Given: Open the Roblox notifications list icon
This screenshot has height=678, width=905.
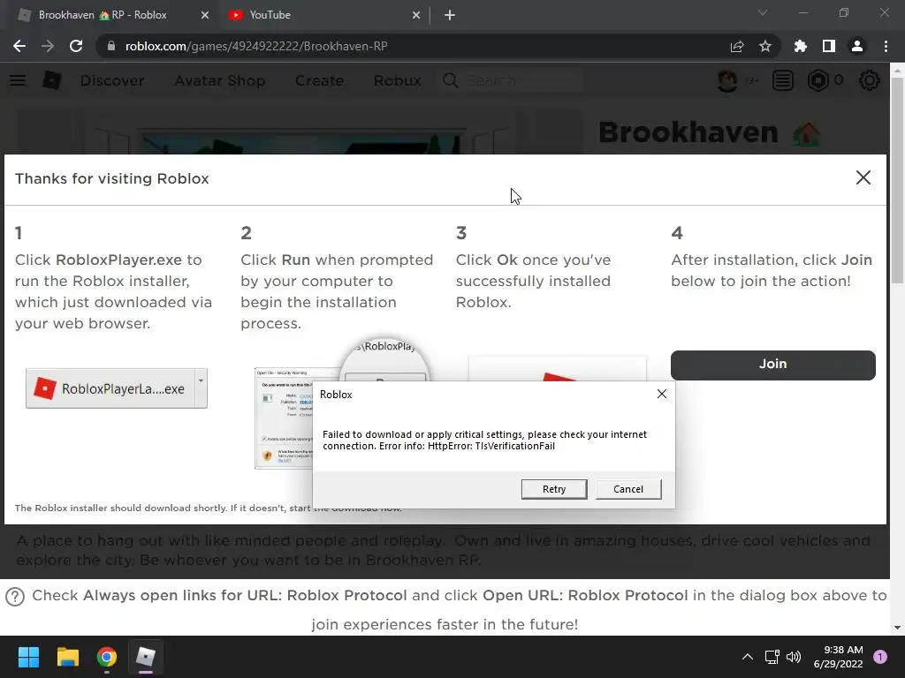Looking at the screenshot, I should [783, 80].
